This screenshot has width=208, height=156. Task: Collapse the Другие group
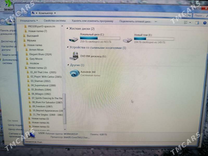coord(68,65)
